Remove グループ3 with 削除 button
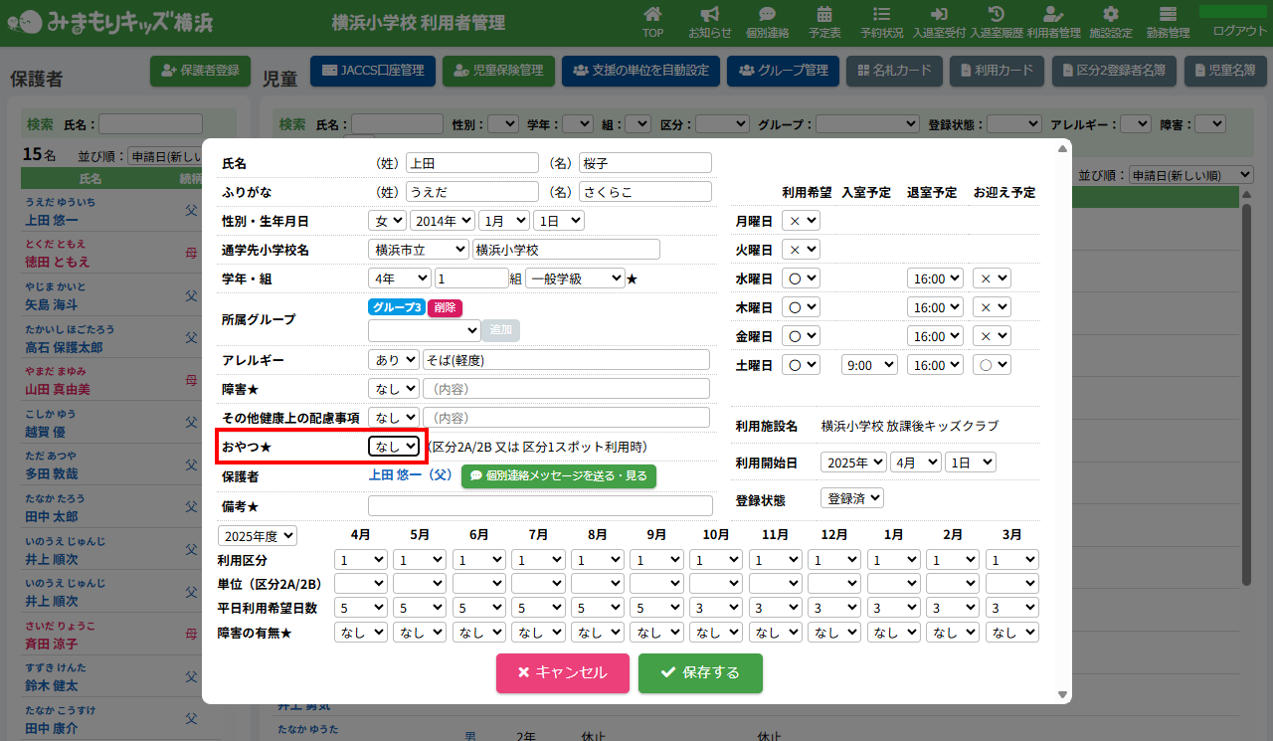Image resolution: width=1273 pixels, height=741 pixels. (x=445, y=307)
